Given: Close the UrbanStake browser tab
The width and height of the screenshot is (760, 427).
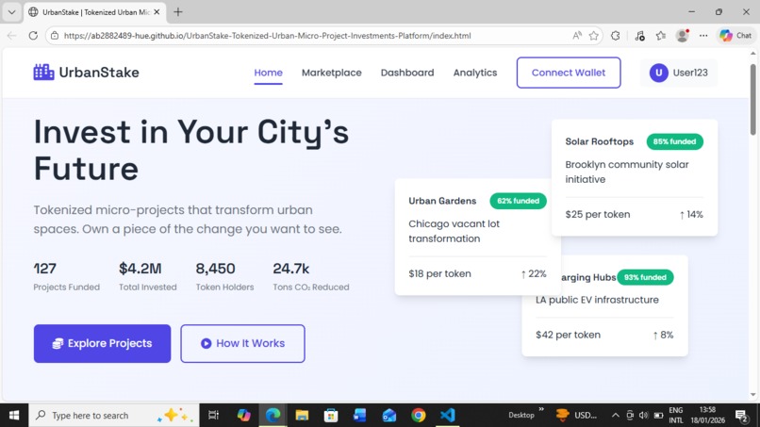Looking at the screenshot, I should (157, 12).
